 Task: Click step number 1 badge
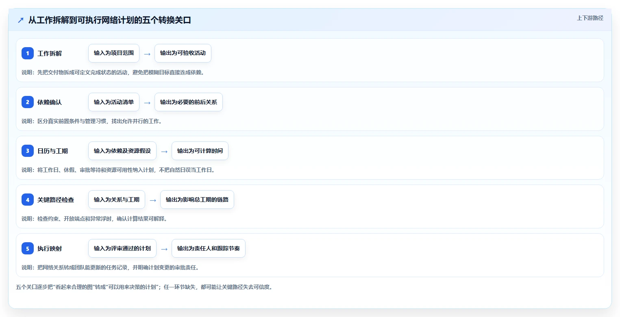pyautogui.click(x=28, y=53)
